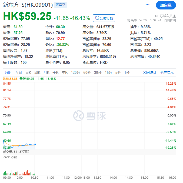Select the 年K chart tab
The image size is (183, 183).
65,72
